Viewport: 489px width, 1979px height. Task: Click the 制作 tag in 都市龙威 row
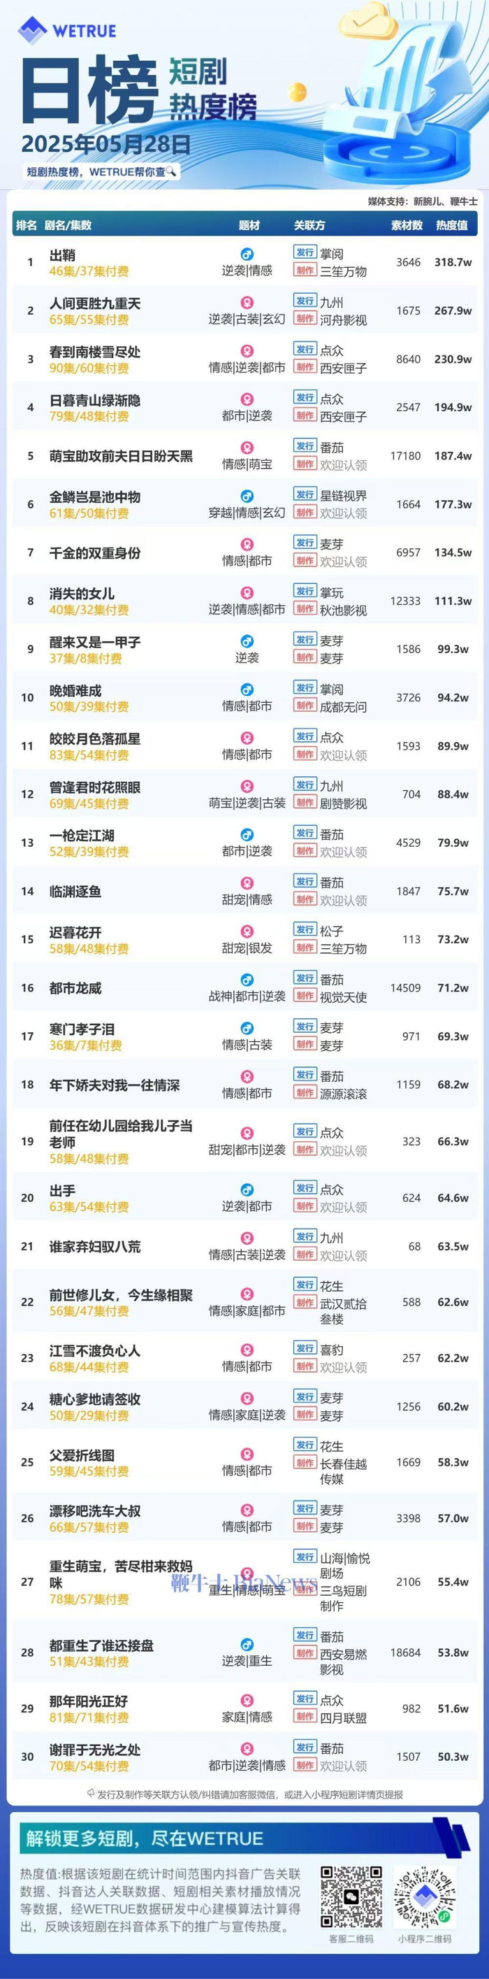305,996
